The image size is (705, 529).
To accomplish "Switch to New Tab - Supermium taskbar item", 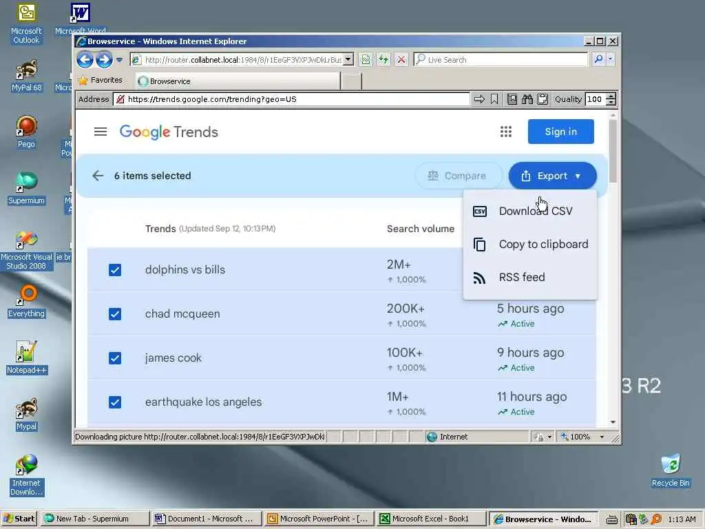I will tap(95, 519).
